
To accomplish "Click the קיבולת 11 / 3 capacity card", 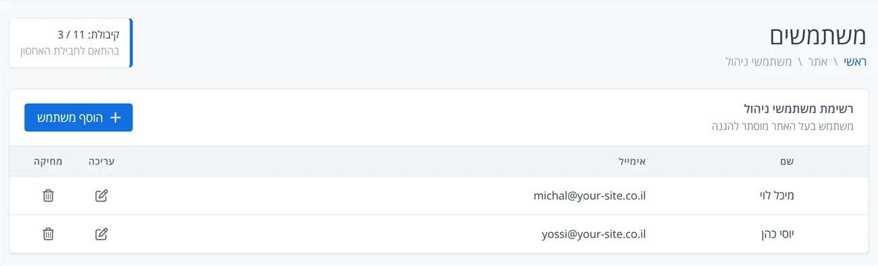I will pos(71,43).
